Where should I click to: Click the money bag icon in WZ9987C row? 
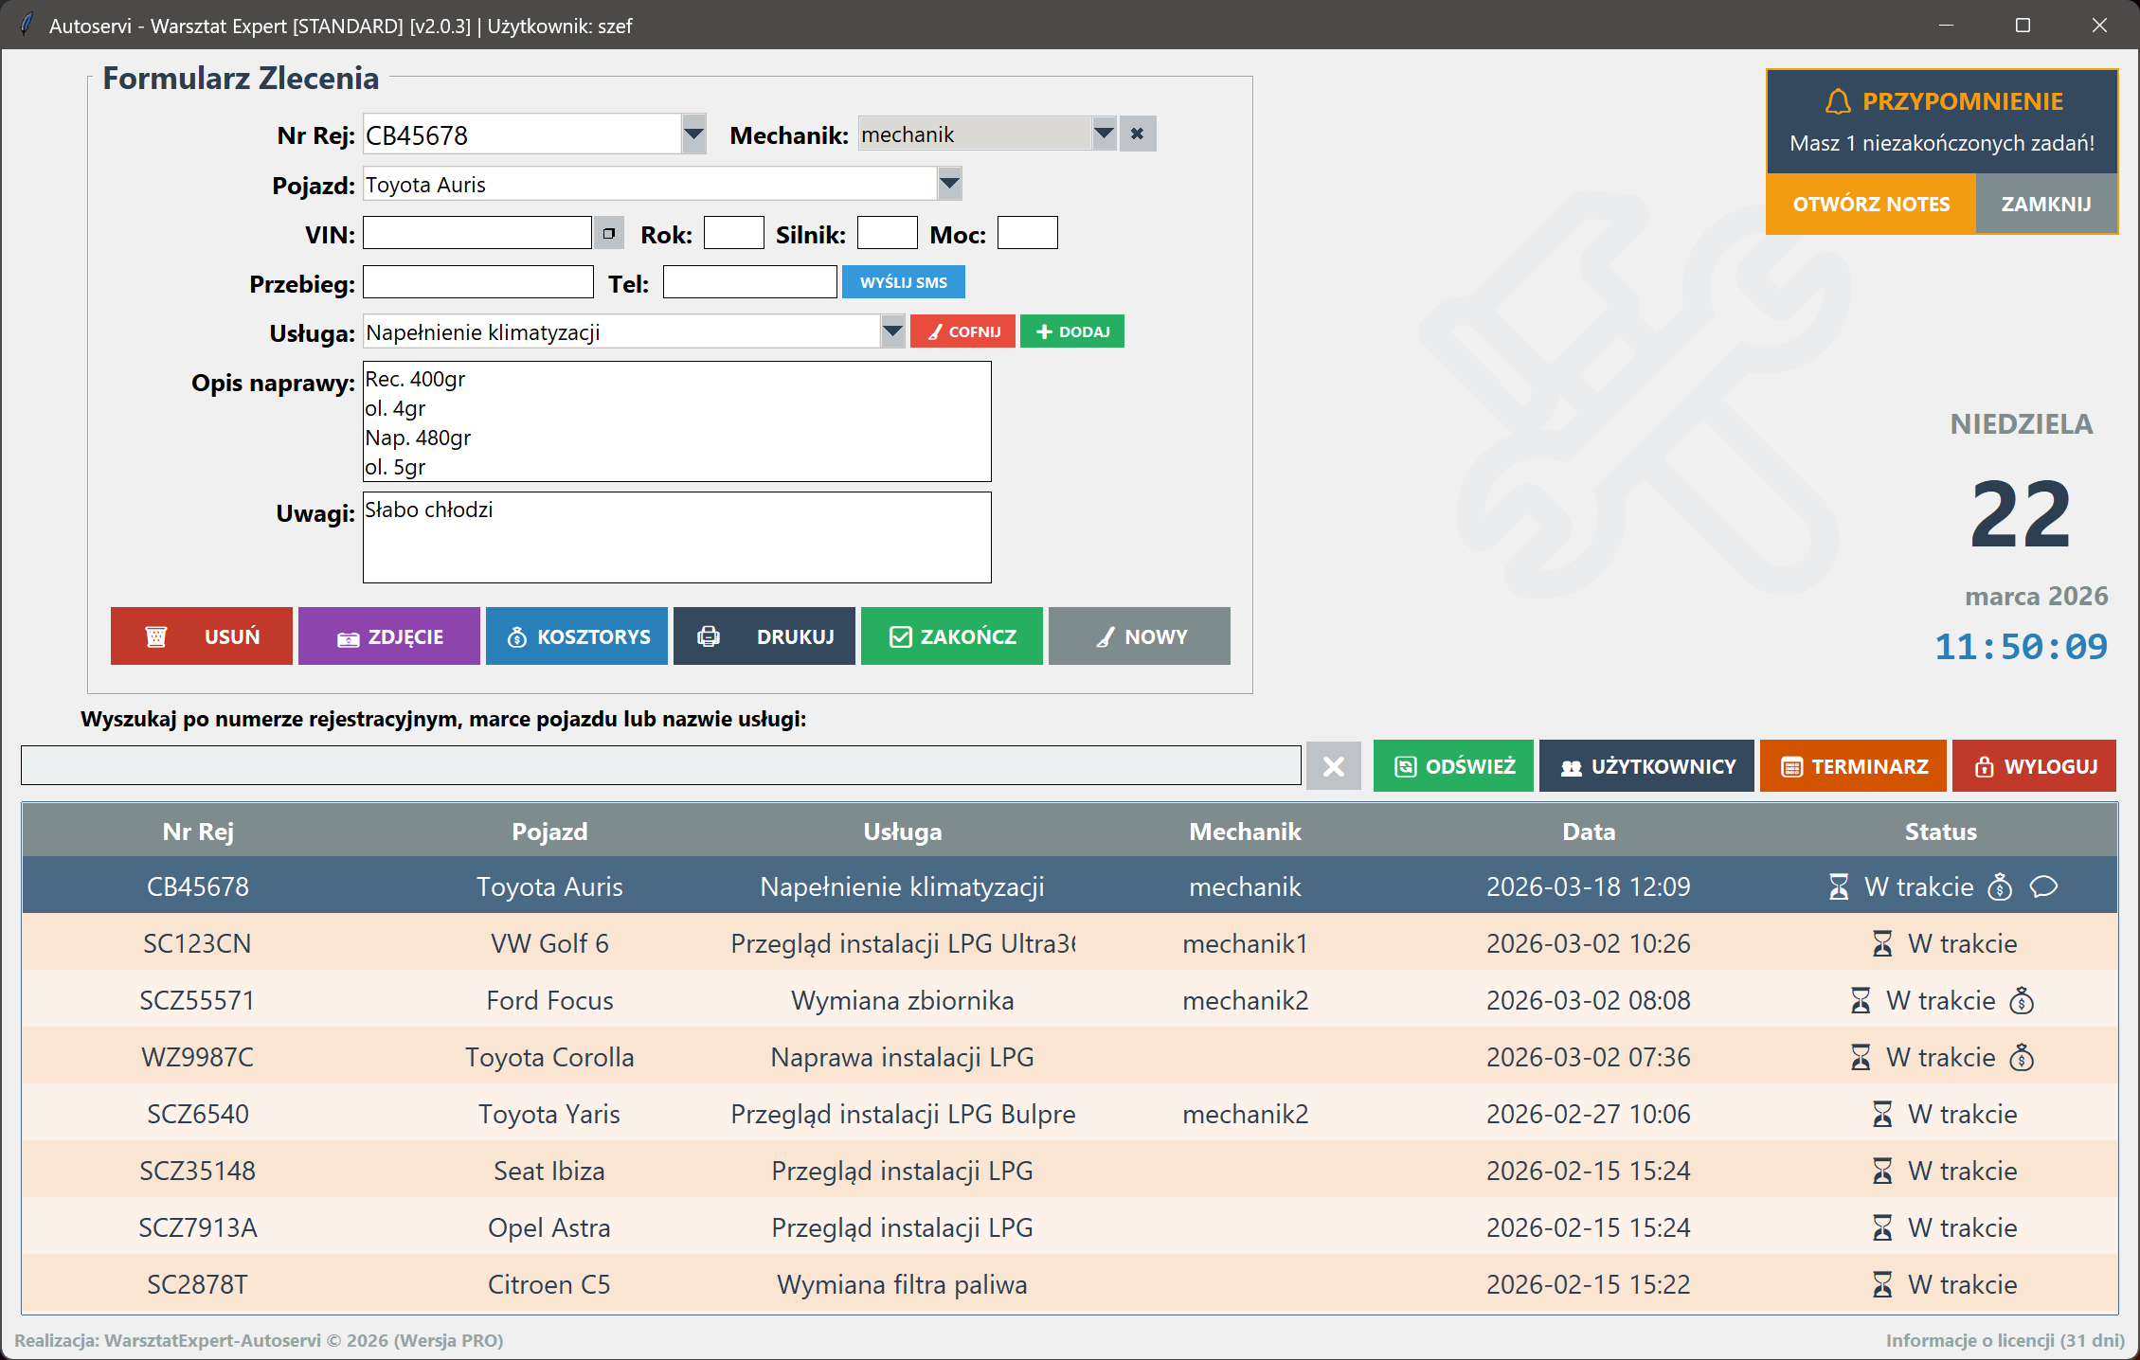click(2022, 1058)
